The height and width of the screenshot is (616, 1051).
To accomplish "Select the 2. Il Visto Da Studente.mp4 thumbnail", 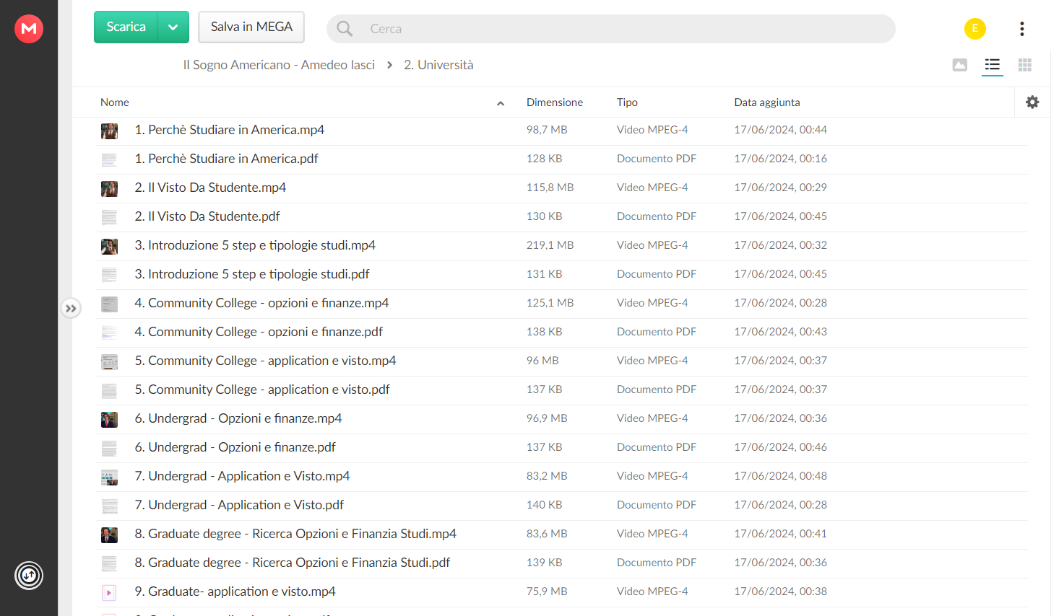I will 109,188.
